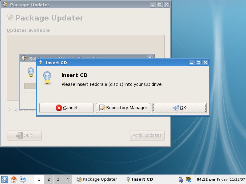Close the Insert CD dialog window
The height and width of the screenshot is (184, 246).
[x=205, y=63]
